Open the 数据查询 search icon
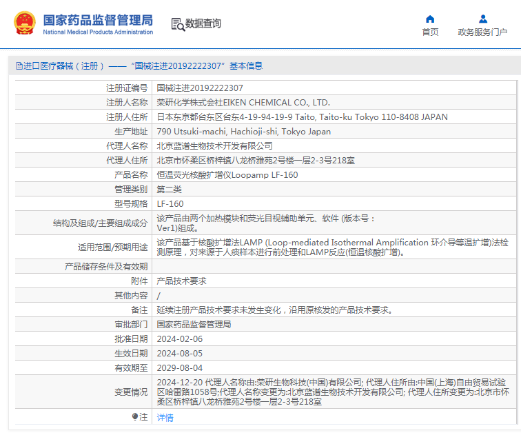 (x=178, y=25)
